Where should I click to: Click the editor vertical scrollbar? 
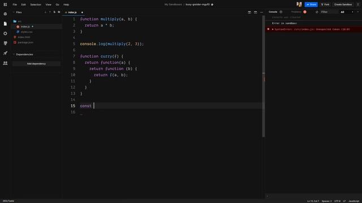pyautogui.click(x=264, y=76)
